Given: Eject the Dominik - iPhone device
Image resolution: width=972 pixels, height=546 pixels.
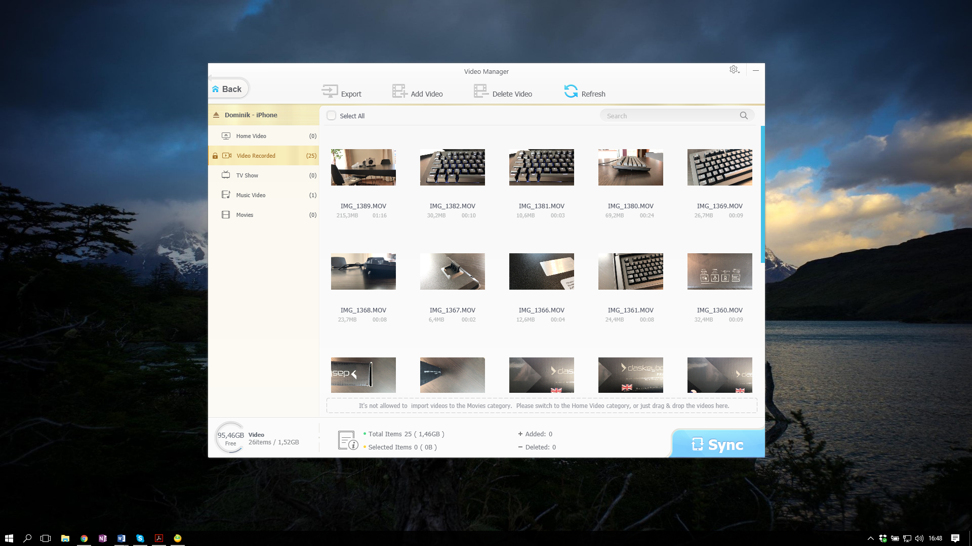Looking at the screenshot, I should [216, 115].
